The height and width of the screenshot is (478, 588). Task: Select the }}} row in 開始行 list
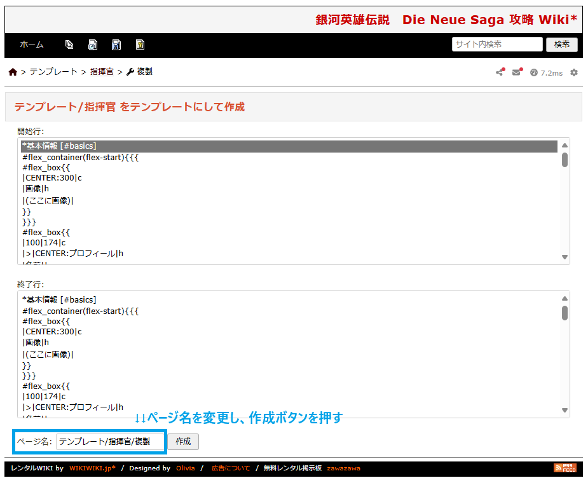click(x=289, y=222)
